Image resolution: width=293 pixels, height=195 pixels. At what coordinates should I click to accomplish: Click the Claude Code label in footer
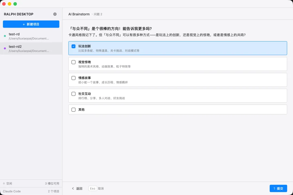coord(12,191)
